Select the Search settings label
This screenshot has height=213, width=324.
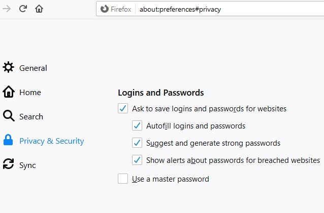[31, 116]
